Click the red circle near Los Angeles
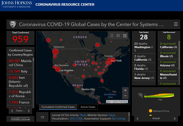183x126 pixels. click(x=58, y=69)
